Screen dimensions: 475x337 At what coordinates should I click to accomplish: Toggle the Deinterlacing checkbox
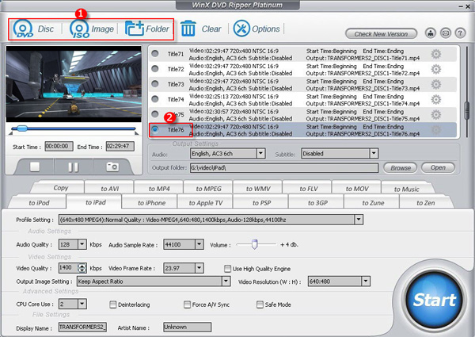click(x=113, y=304)
